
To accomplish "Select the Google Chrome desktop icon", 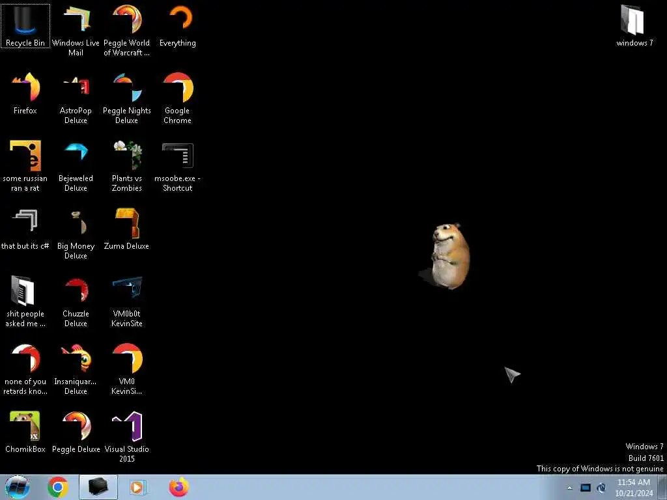I will click(x=178, y=98).
